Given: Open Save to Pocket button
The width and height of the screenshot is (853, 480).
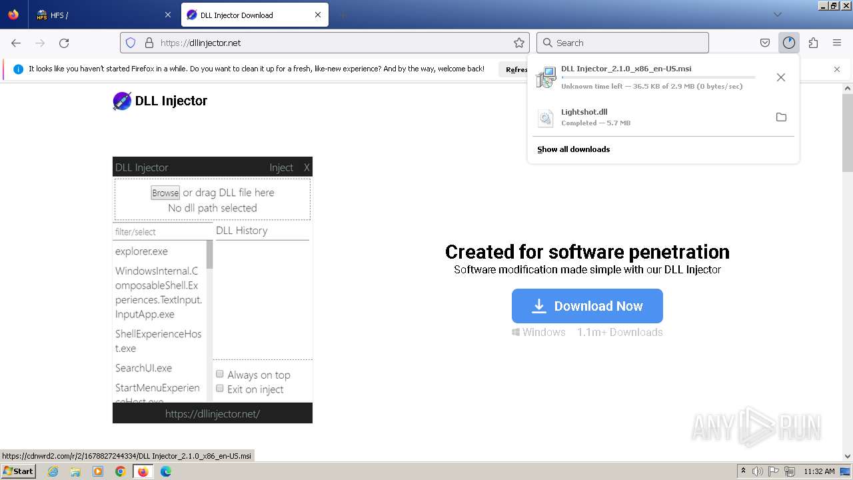Looking at the screenshot, I should coord(765,43).
